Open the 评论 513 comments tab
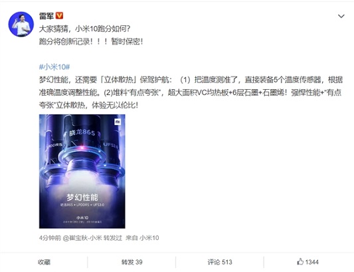 click(x=220, y=262)
